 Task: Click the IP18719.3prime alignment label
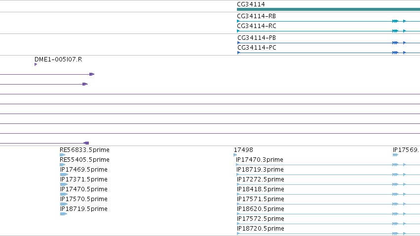(260, 170)
